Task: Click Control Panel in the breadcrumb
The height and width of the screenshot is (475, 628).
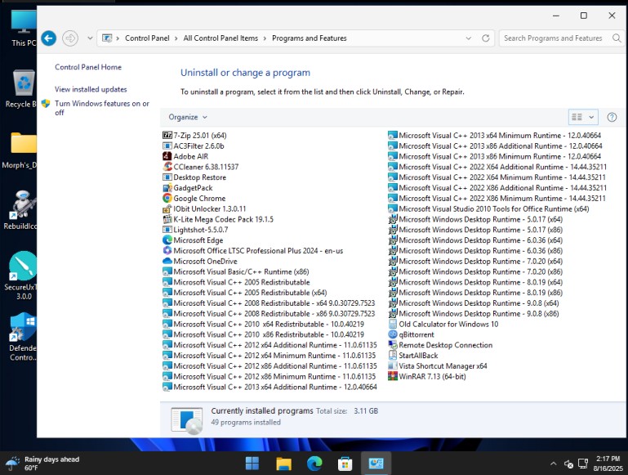Action: tap(147, 38)
